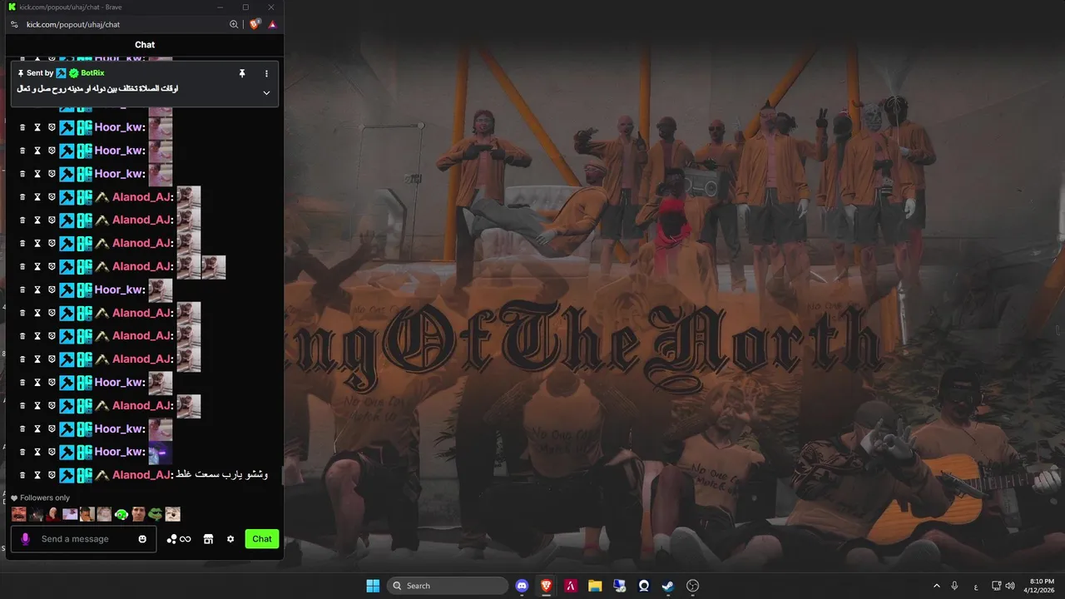Open the emoji picker smiley icon

[142, 539]
